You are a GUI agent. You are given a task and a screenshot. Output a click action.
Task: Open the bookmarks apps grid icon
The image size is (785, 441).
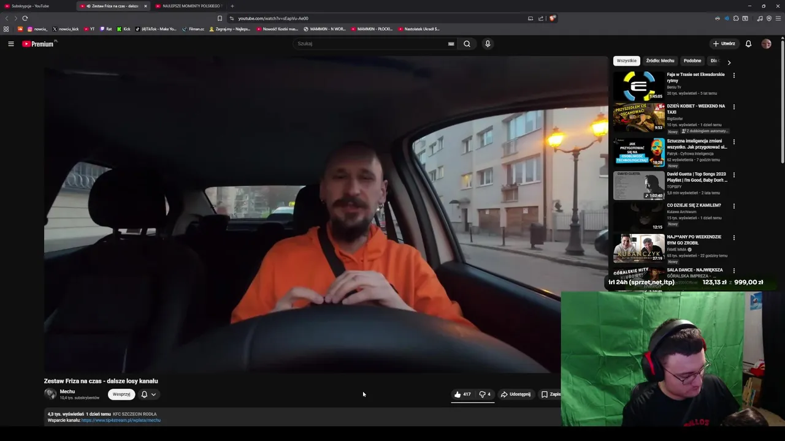[6, 29]
